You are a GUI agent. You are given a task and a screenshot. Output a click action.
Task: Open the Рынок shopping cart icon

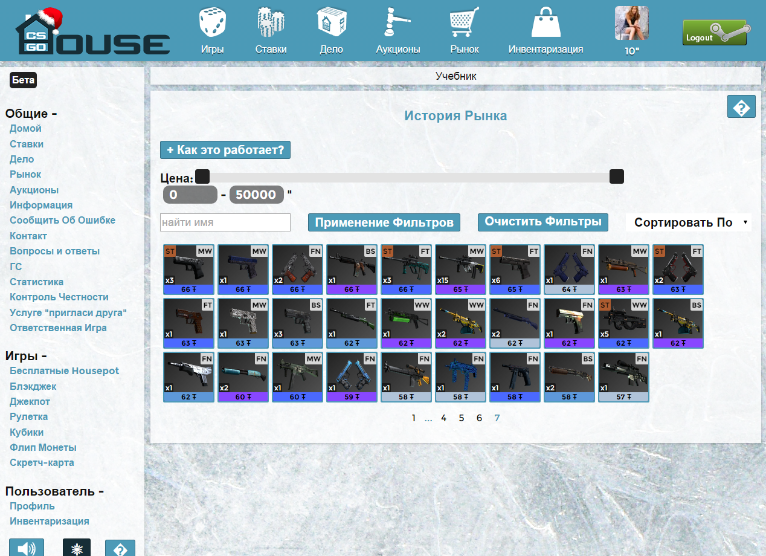tap(464, 23)
